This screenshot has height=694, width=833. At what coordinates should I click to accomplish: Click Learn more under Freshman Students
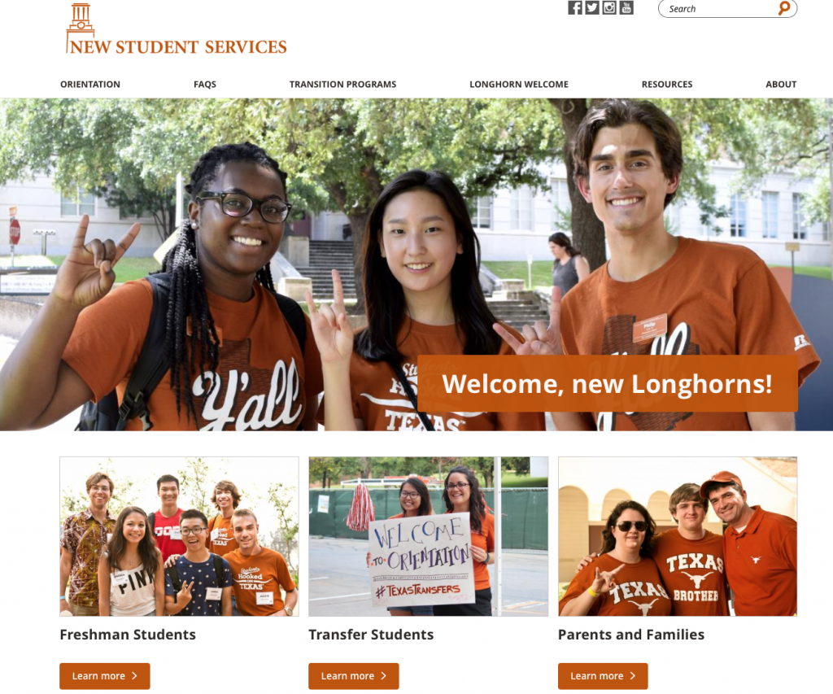105,676
